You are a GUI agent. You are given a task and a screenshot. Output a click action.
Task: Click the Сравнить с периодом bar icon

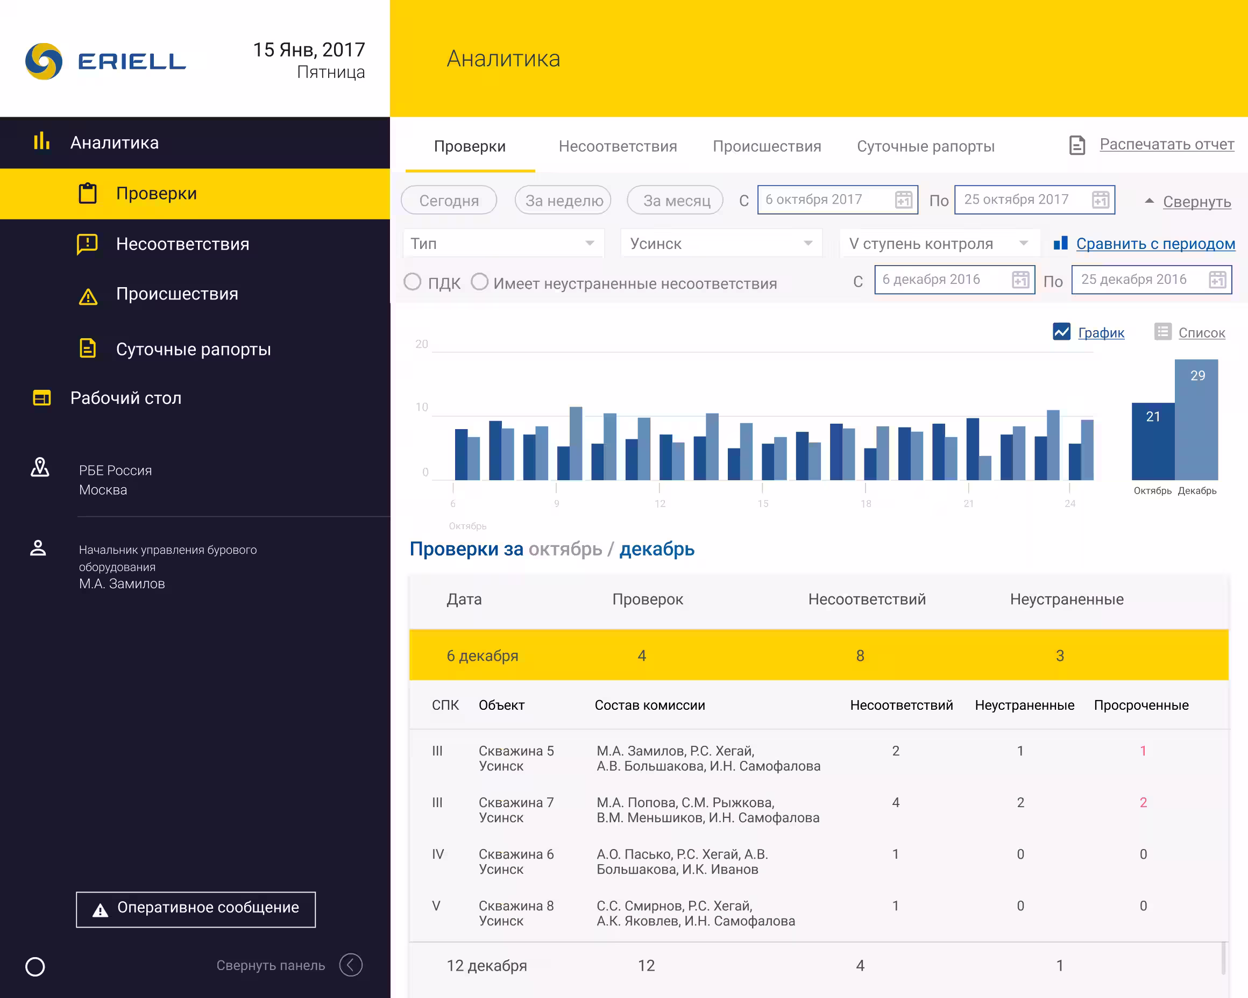point(1060,243)
